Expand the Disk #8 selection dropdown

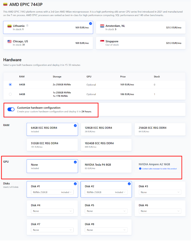point(106,230)
